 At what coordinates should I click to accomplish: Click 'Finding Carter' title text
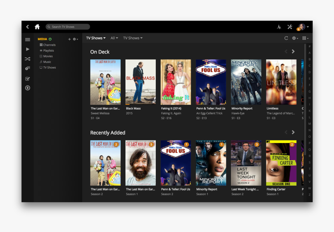tap(276, 189)
